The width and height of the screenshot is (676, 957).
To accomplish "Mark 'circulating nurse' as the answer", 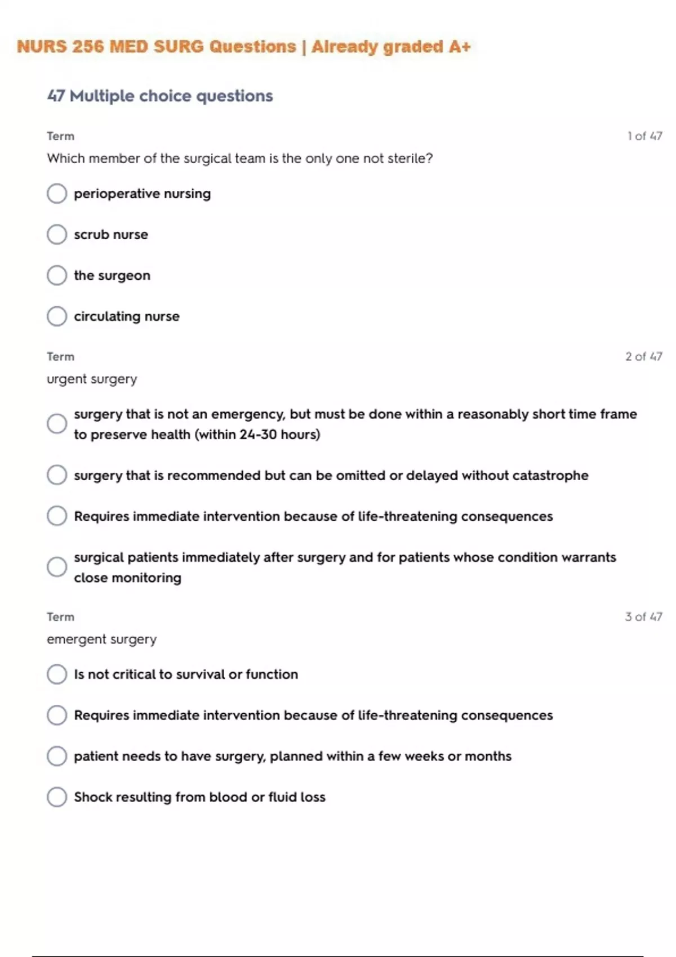I will 57,316.
